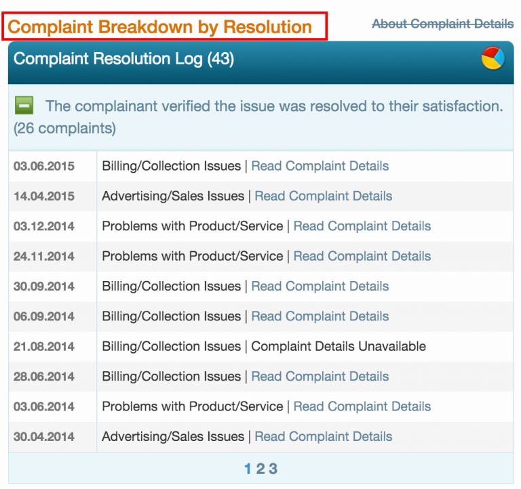The height and width of the screenshot is (489, 521).
Task: View complaint details dated 06.09.2014
Action: click(x=320, y=316)
